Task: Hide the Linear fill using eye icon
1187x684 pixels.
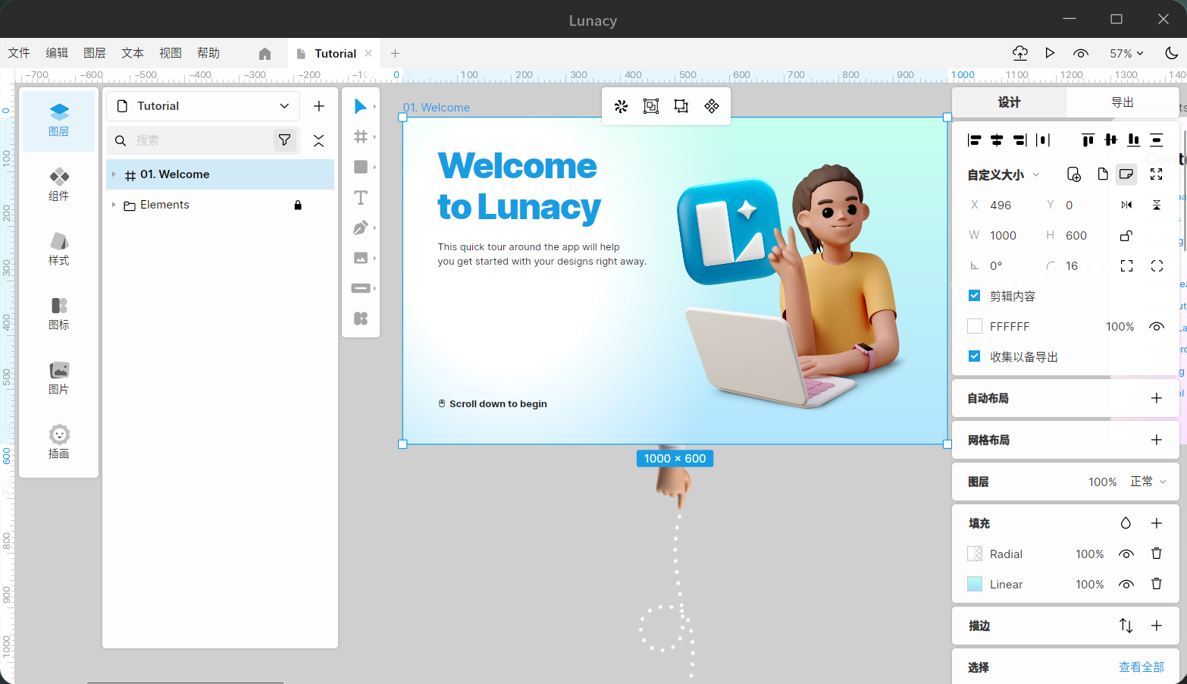Action: point(1126,584)
